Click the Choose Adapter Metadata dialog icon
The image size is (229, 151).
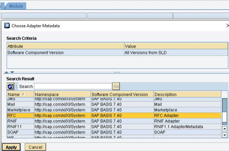pos(7,26)
